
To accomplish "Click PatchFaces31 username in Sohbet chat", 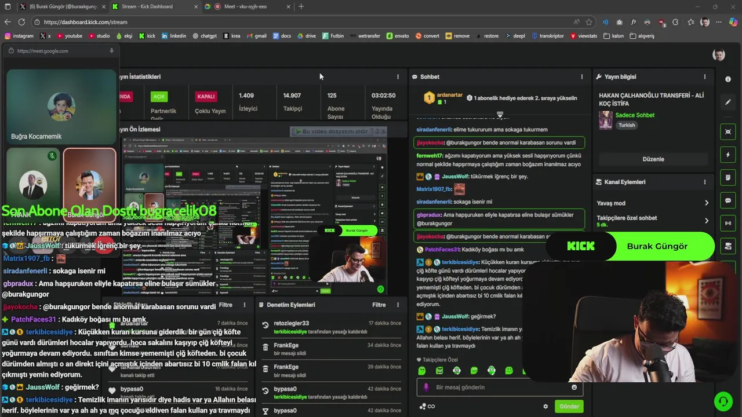I will tap(442, 250).
